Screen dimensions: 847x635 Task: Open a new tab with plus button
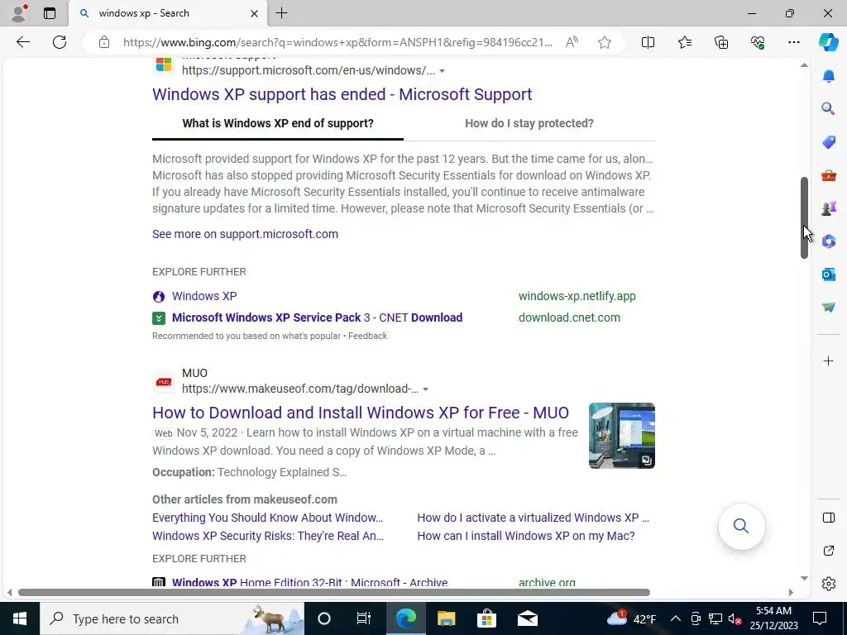click(x=281, y=13)
